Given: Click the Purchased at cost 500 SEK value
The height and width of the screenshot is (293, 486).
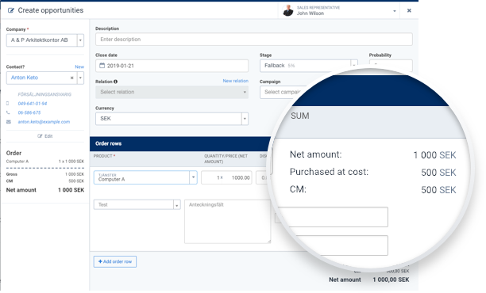Looking at the screenshot, I should coord(438,173).
